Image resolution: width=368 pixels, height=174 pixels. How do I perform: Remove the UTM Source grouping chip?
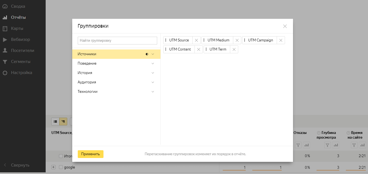click(x=196, y=40)
